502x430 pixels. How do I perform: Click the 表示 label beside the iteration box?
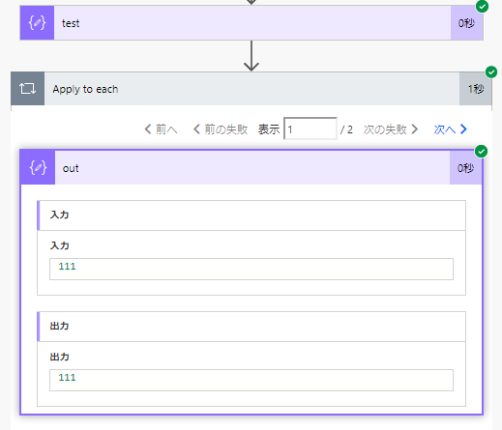click(x=269, y=129)
